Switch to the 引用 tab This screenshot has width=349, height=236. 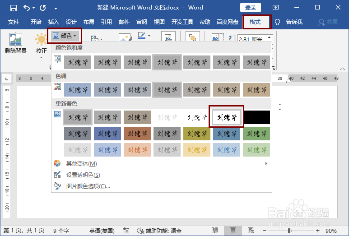[106, 22]
